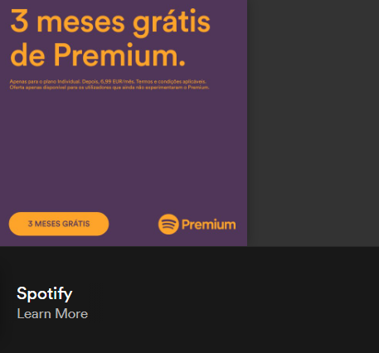The width and height of the screenshot is (379, 353).
Task: Open the Learn More link
Action: (x=52, y=314)
